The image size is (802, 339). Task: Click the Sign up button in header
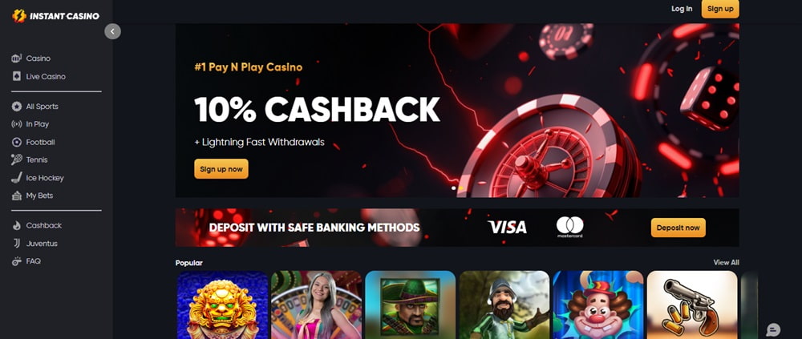(x=720, y=9)
